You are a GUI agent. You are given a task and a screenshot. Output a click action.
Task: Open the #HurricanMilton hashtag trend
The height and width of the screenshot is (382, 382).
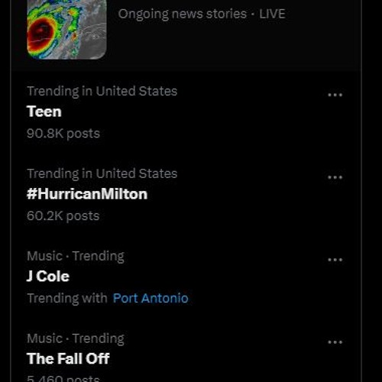pos(87,194)
